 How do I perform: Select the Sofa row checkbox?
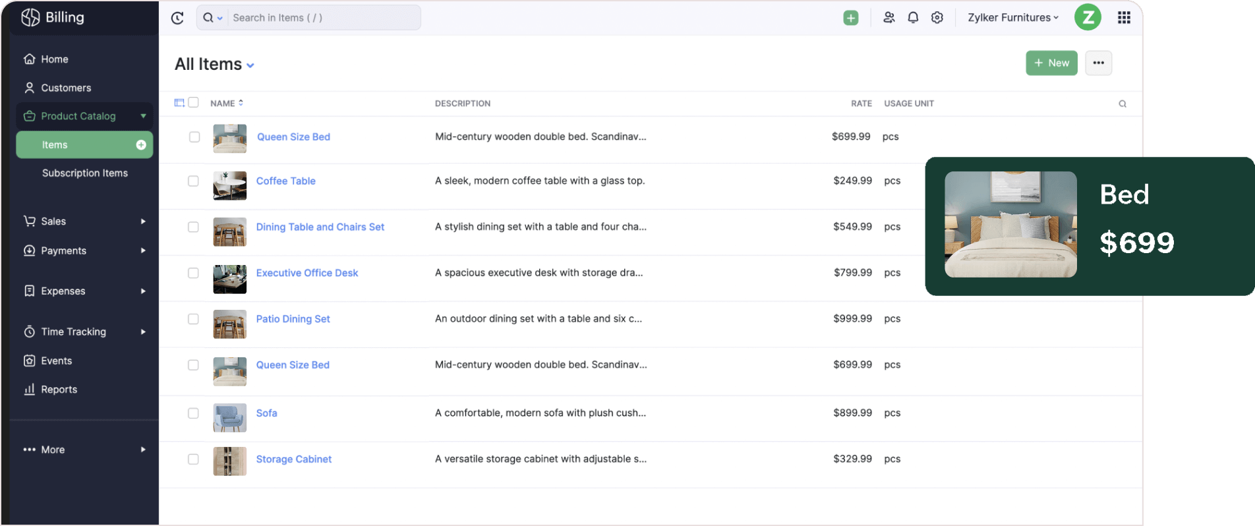193,413
